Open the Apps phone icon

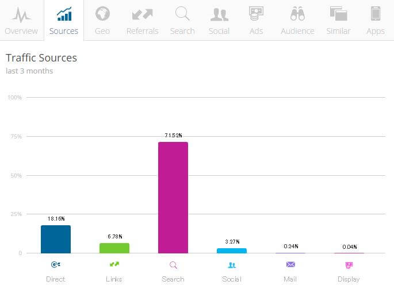[x=376, y=14]
